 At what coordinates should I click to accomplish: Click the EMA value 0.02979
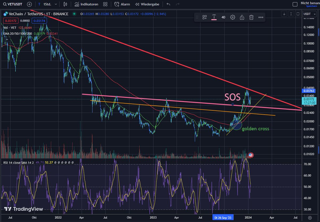pos(40,33)
